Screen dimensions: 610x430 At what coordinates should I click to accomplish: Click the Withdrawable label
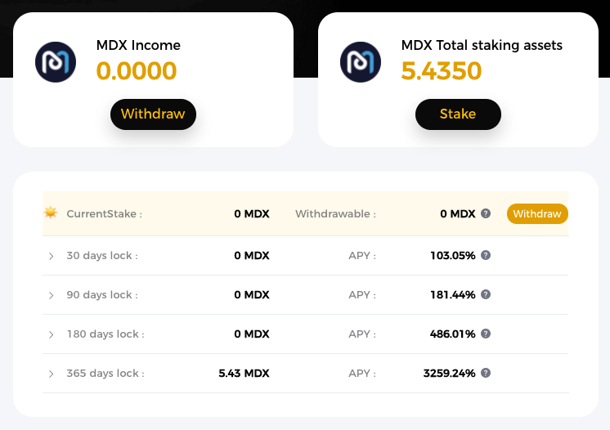336,214
